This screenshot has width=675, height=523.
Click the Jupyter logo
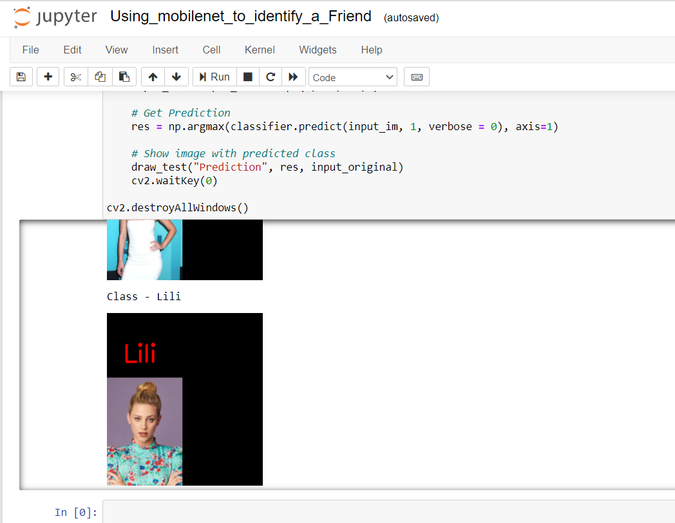[55, 17]
